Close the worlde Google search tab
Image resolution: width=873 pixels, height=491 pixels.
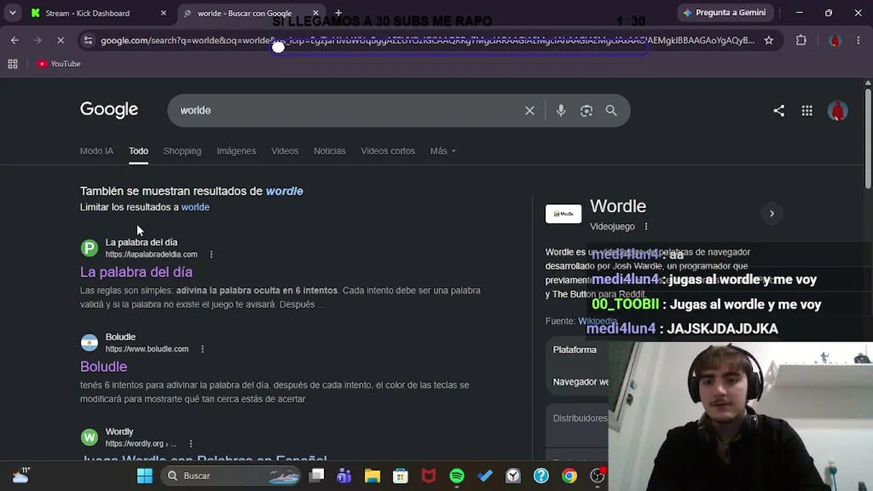pyautogui.click(x=316, y=13)
